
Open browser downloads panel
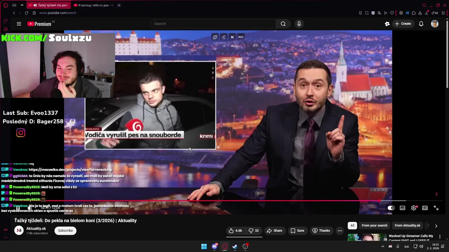427,13
